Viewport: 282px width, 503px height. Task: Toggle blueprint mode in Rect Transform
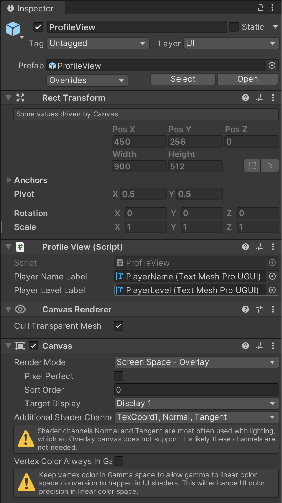[x=252, y=166]
